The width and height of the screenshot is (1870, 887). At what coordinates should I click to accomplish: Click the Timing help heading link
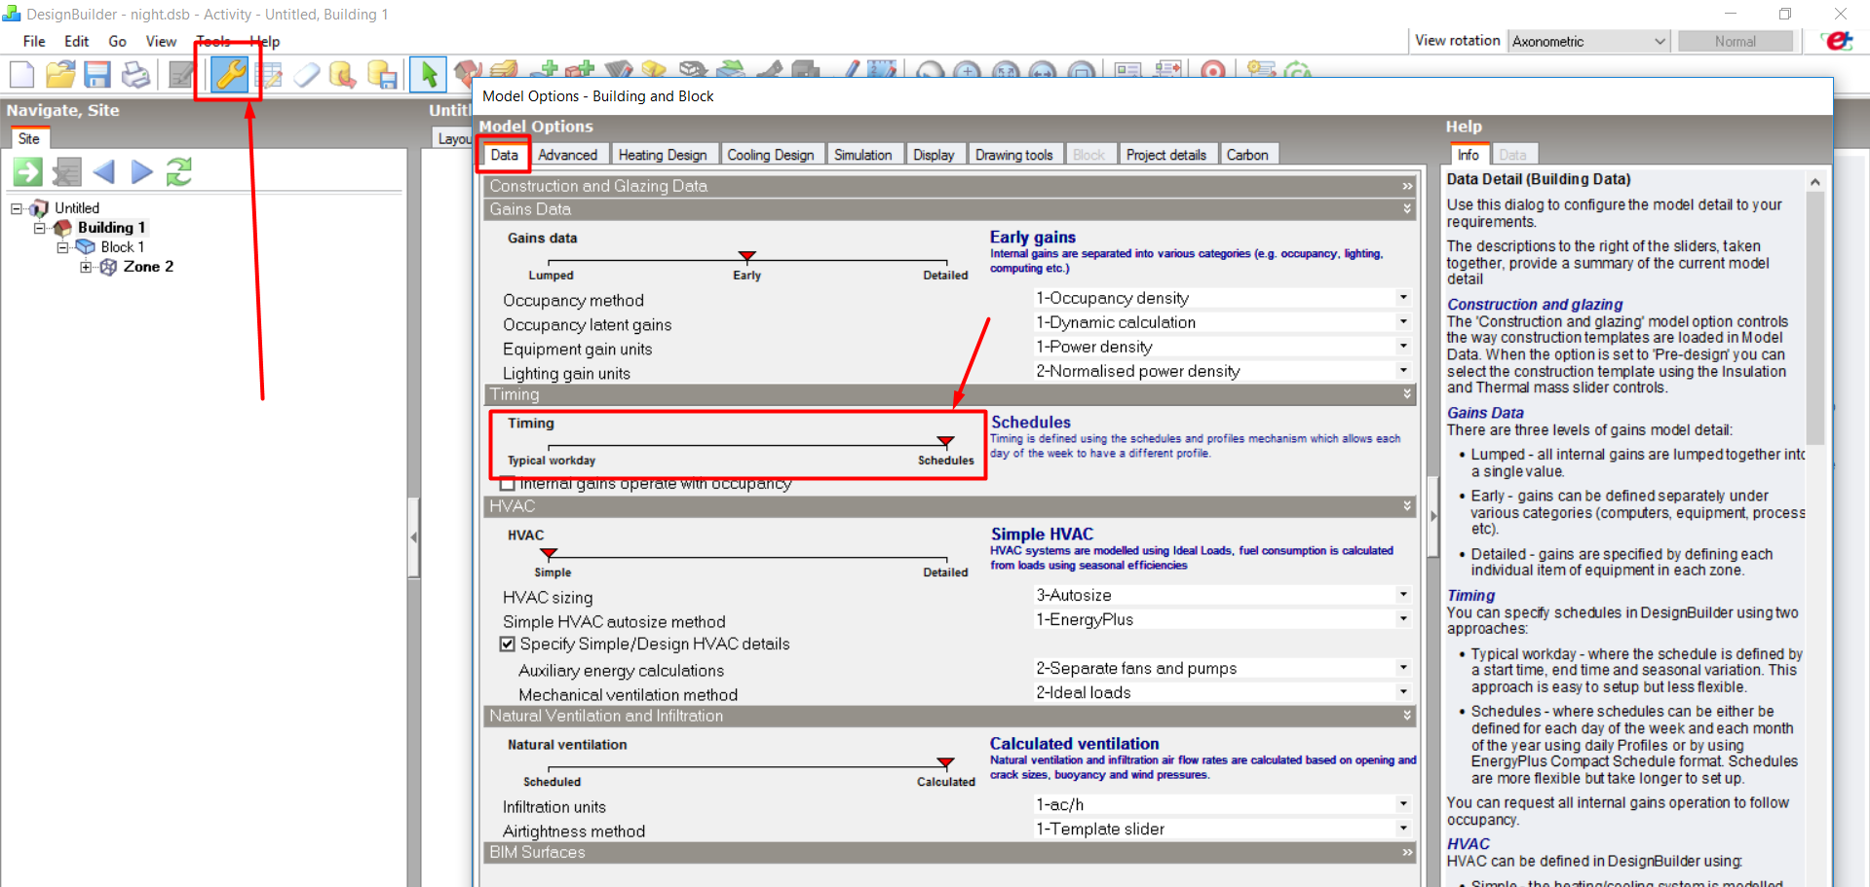click(x=1470, y=596)
